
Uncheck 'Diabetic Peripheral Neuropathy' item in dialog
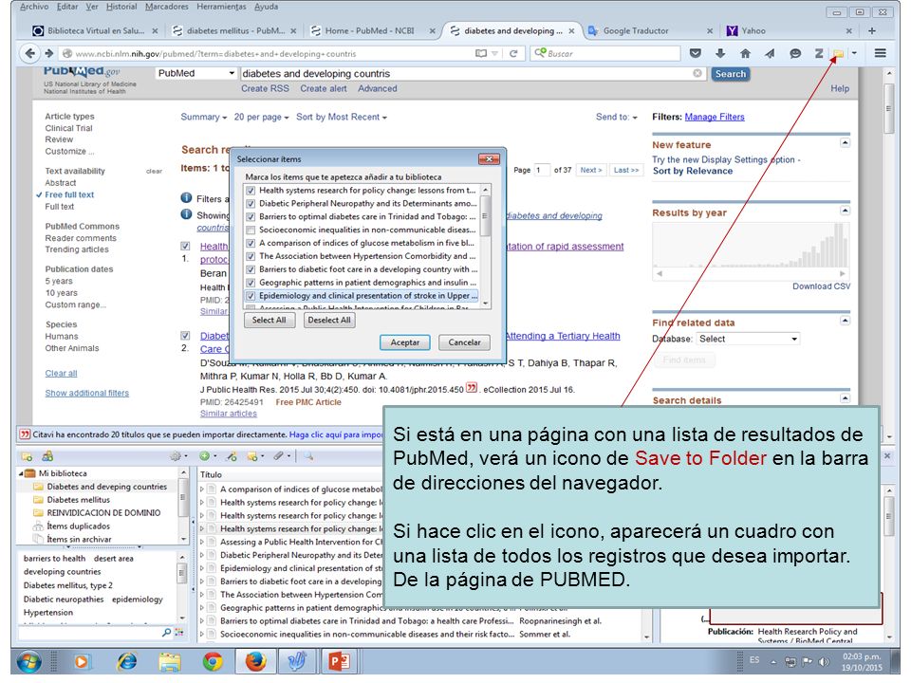[251, 204]
